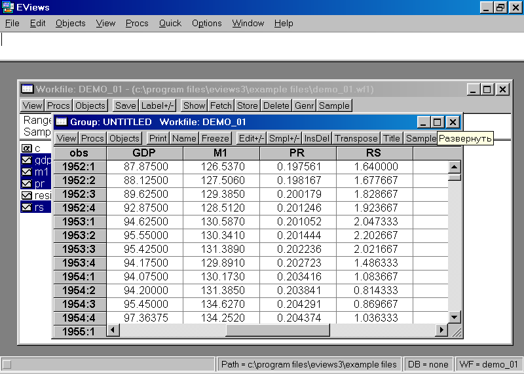Select row header 1953:4
The image size is (524, 374).
79,263
